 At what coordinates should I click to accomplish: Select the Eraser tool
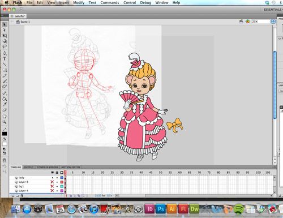click(5, 110)
